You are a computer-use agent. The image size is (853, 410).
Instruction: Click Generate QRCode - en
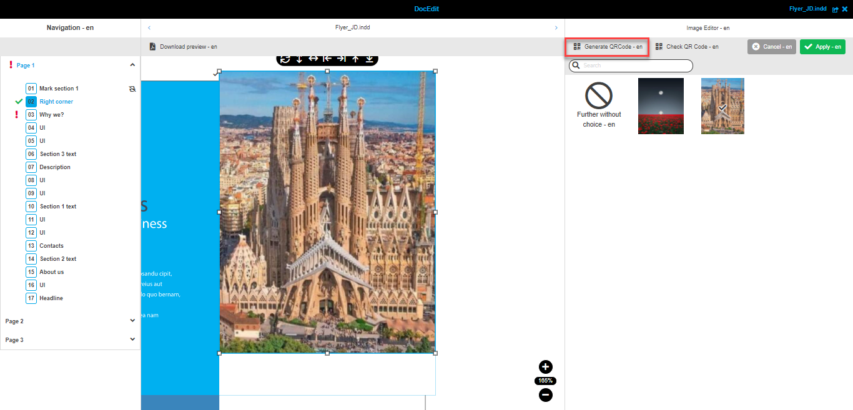pos(606,46)
